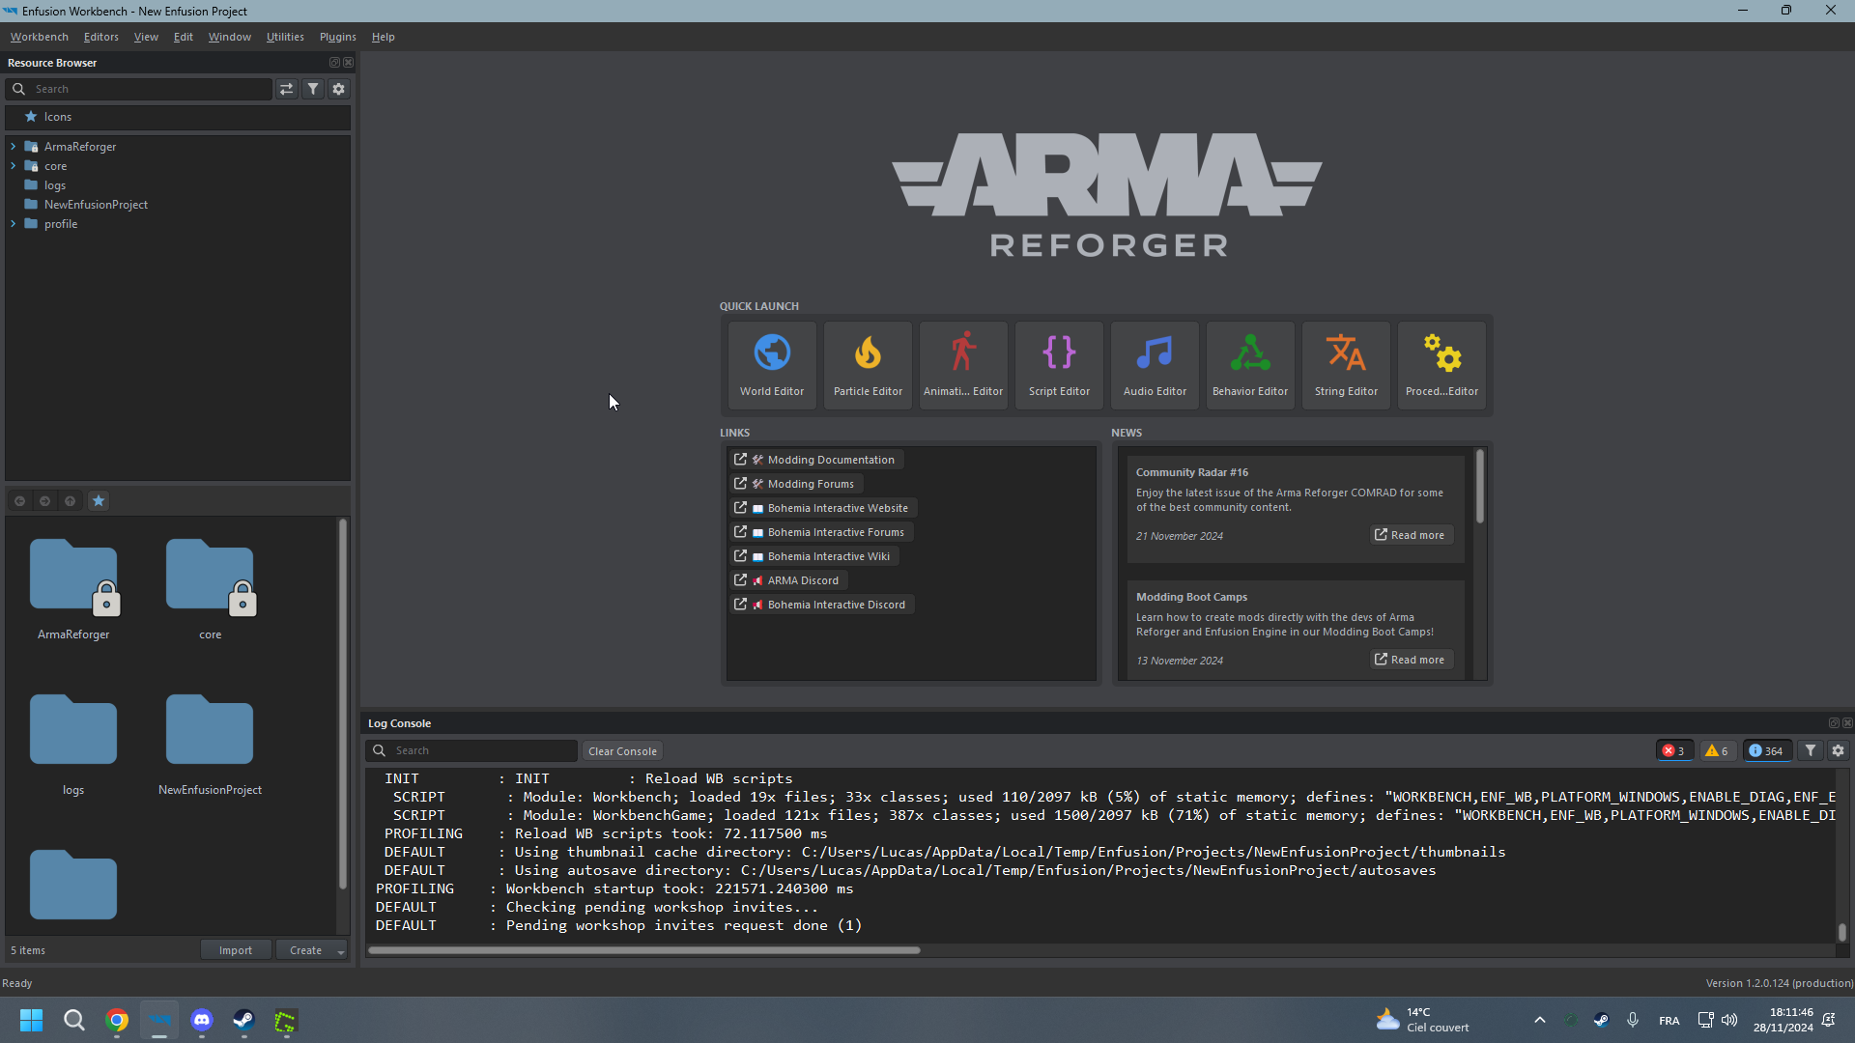Image resolution: width=1855 pixels, height=1043 pixels.
Task: Open Bohemia Interactive Forums link
Action: tap(821, 532)
